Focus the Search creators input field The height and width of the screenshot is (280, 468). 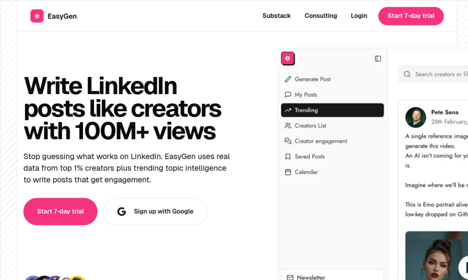[x=433, y=74]
